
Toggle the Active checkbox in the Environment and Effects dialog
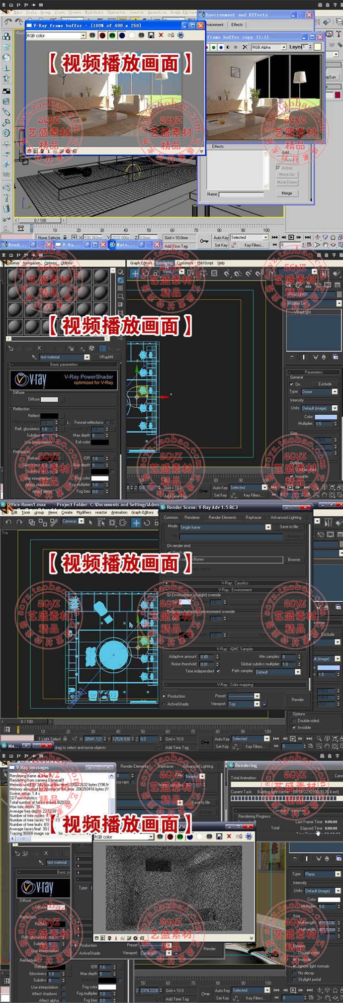[278, 168]
